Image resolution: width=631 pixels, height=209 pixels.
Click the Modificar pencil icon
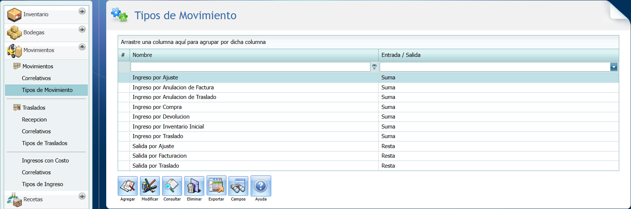coord(150,186)
